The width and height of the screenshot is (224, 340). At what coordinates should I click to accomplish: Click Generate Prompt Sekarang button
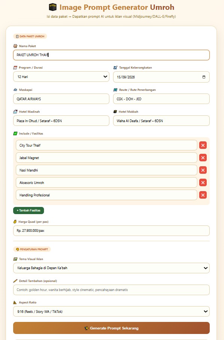coord(111,328)
